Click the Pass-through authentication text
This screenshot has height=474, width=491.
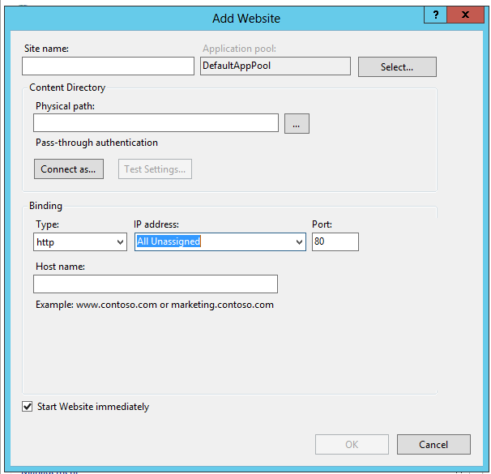(96, 143)
